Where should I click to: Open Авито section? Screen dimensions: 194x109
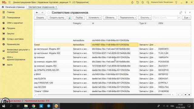(9, 65)
